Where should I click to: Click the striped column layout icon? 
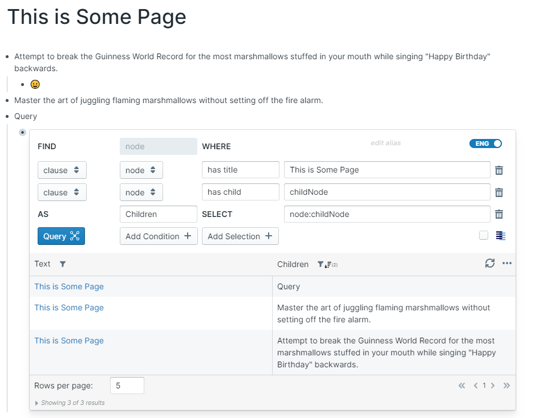click(501, 236)
